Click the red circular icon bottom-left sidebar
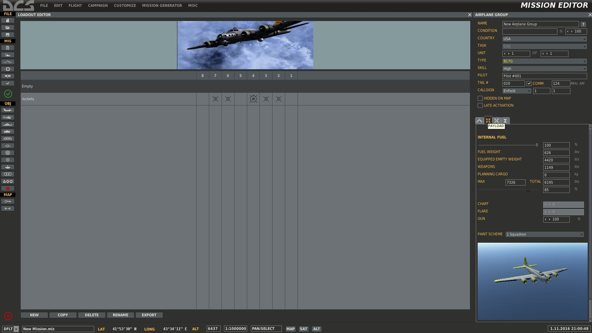 (8, 316)
